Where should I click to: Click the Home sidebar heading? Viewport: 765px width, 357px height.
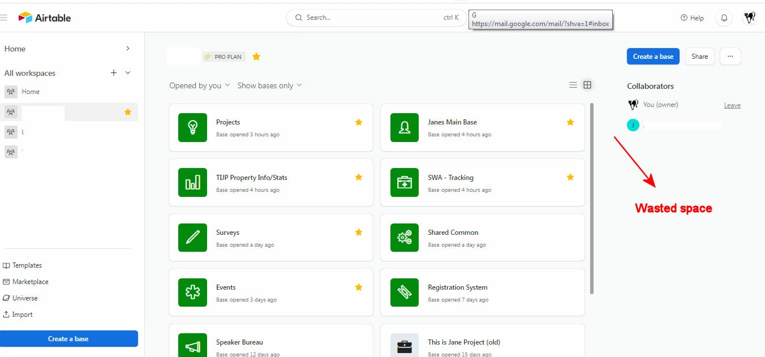pos(15,49)
